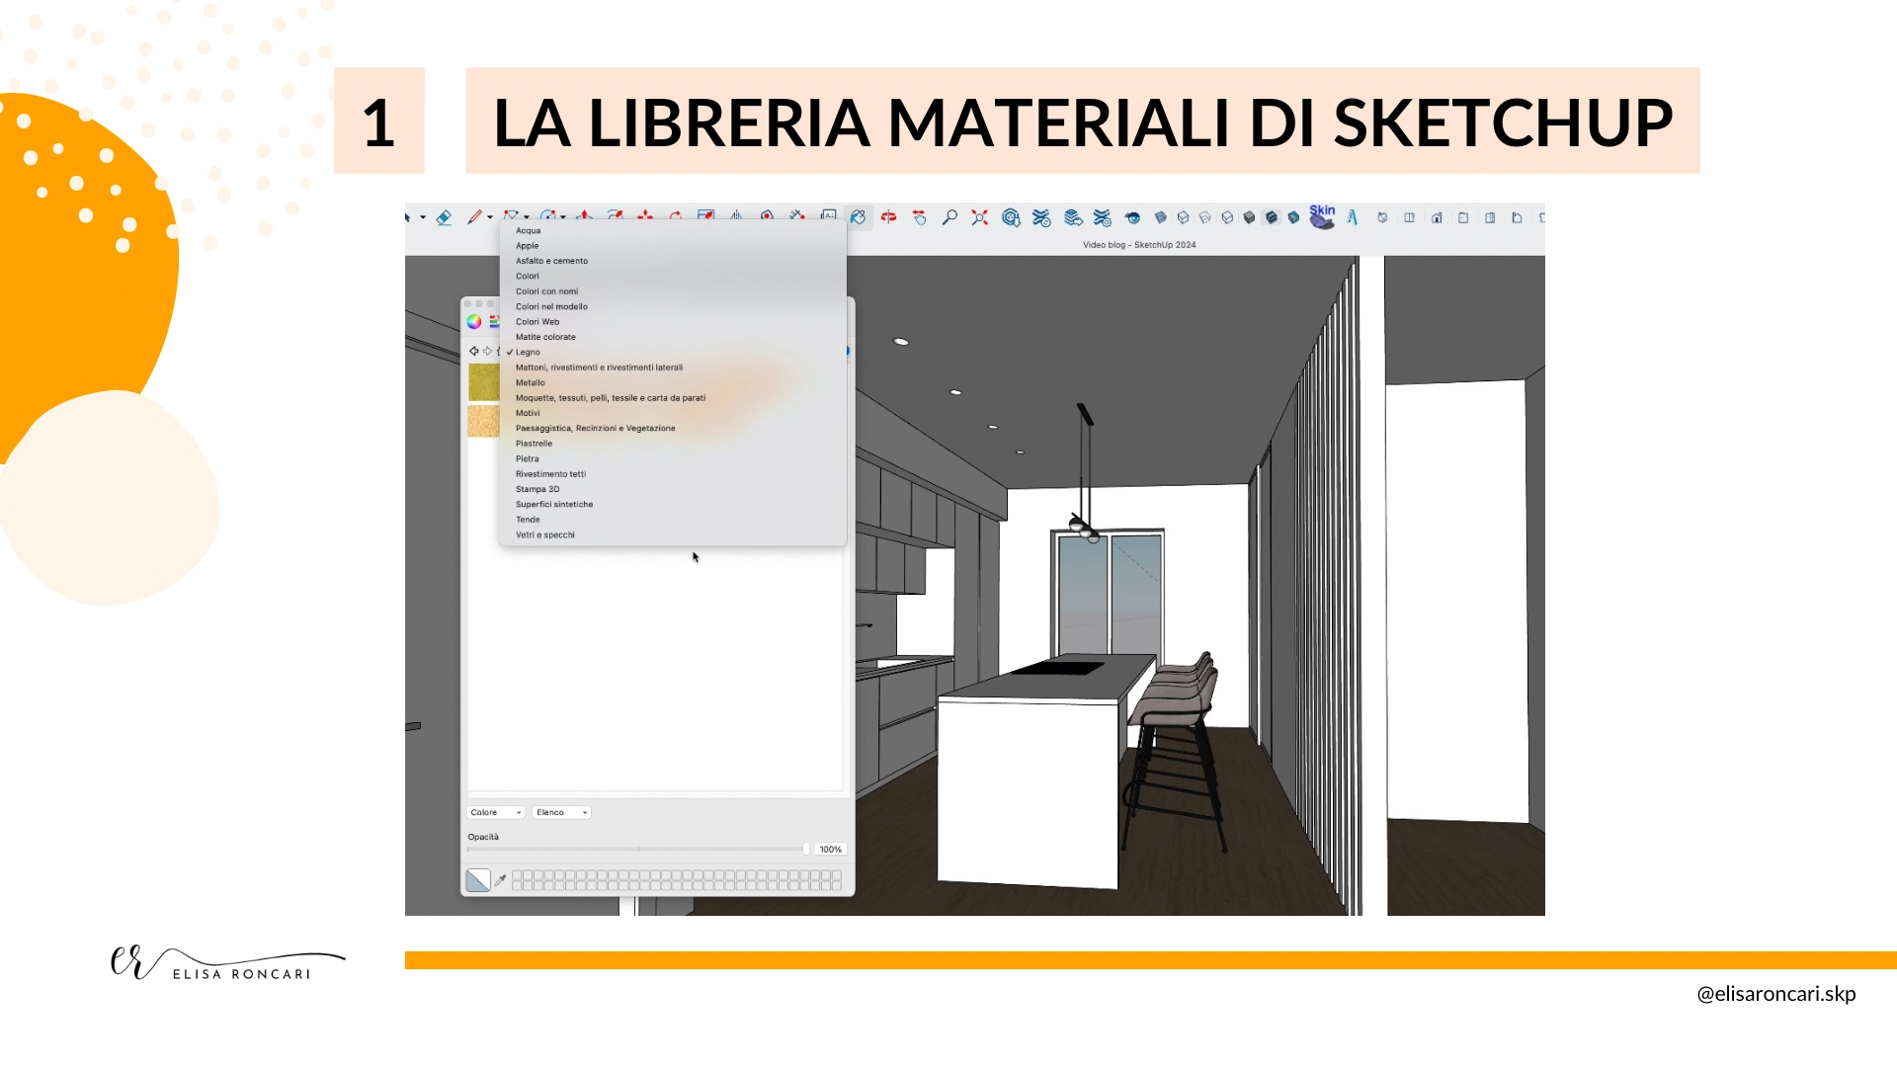Click the Skin plugin icon

[1322, 216]
